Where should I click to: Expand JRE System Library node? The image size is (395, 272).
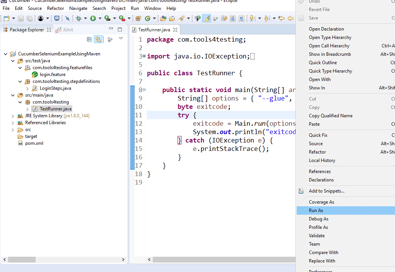13,116
